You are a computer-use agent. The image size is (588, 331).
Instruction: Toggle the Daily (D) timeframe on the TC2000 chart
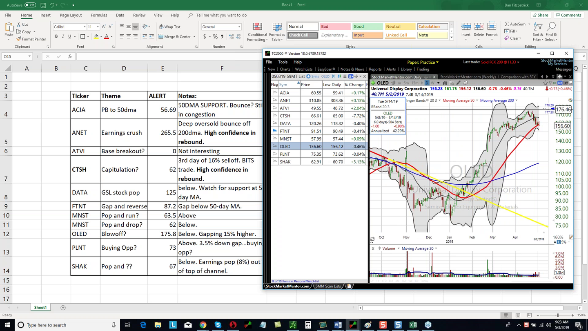(427, 83)
